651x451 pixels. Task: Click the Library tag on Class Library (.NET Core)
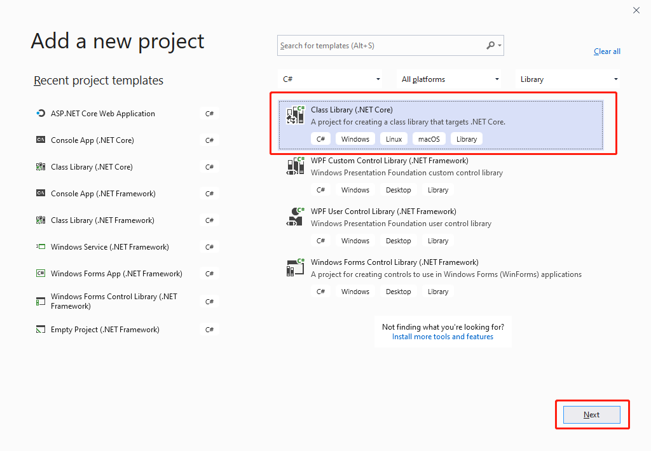(x=467, y=139)
